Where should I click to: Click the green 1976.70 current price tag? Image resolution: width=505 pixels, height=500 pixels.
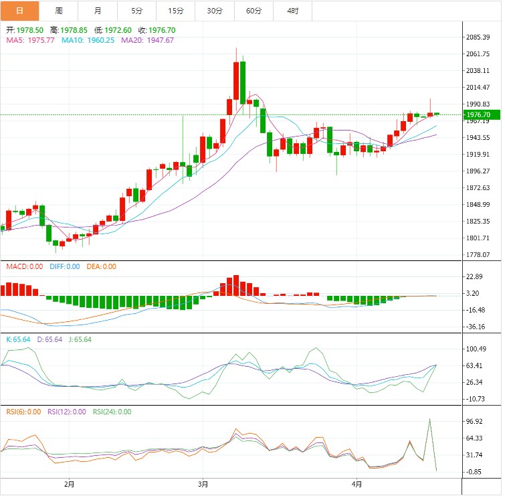(x=478, y=115)
